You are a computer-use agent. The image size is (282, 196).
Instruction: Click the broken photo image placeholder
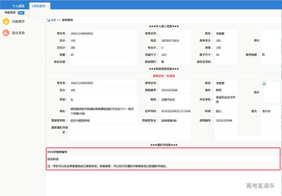(x=265, y=84)
